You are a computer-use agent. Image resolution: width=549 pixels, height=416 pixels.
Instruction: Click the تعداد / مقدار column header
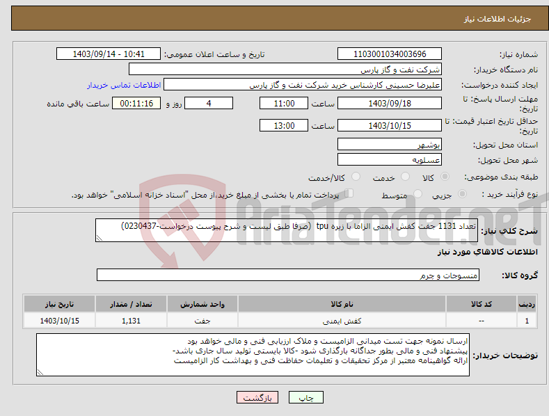tap(131, 304)
